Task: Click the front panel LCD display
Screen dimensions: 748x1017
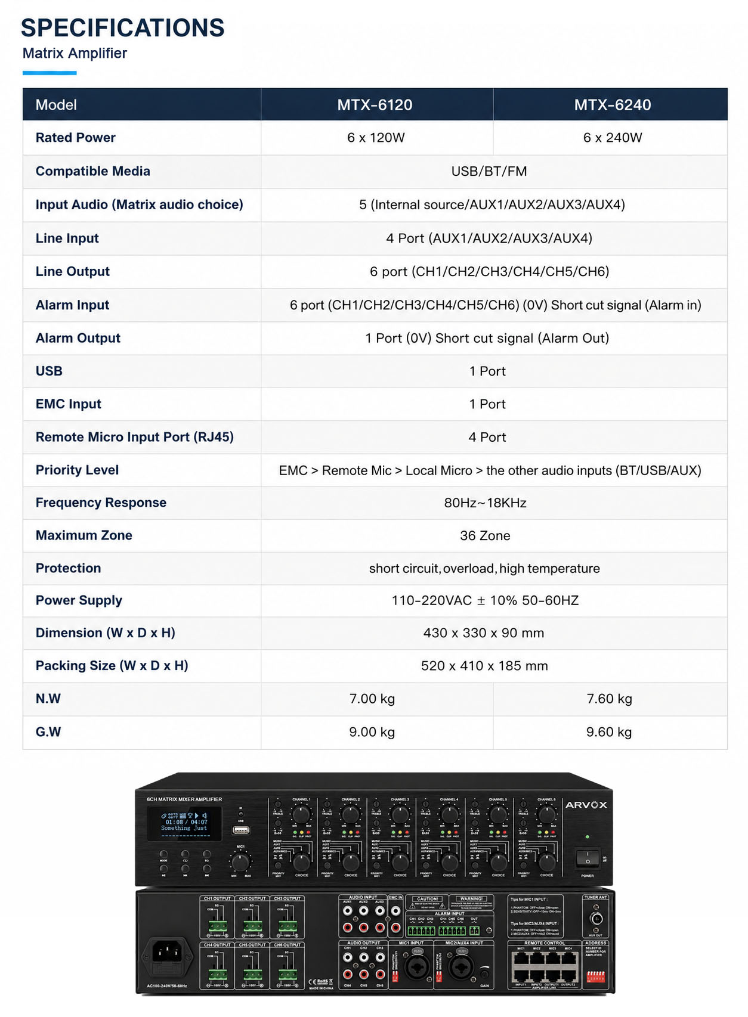Action: (184, 823)
